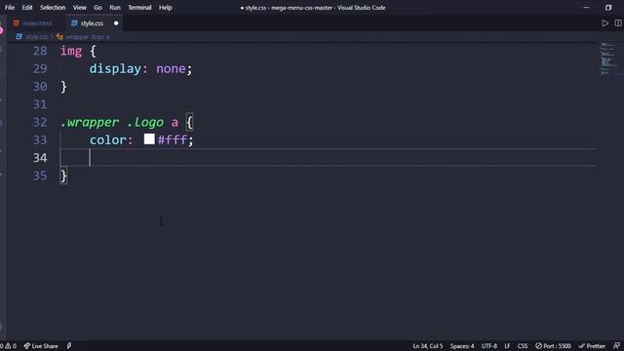
Task: Start a Live Share session
Action: (x=41, y=346)
